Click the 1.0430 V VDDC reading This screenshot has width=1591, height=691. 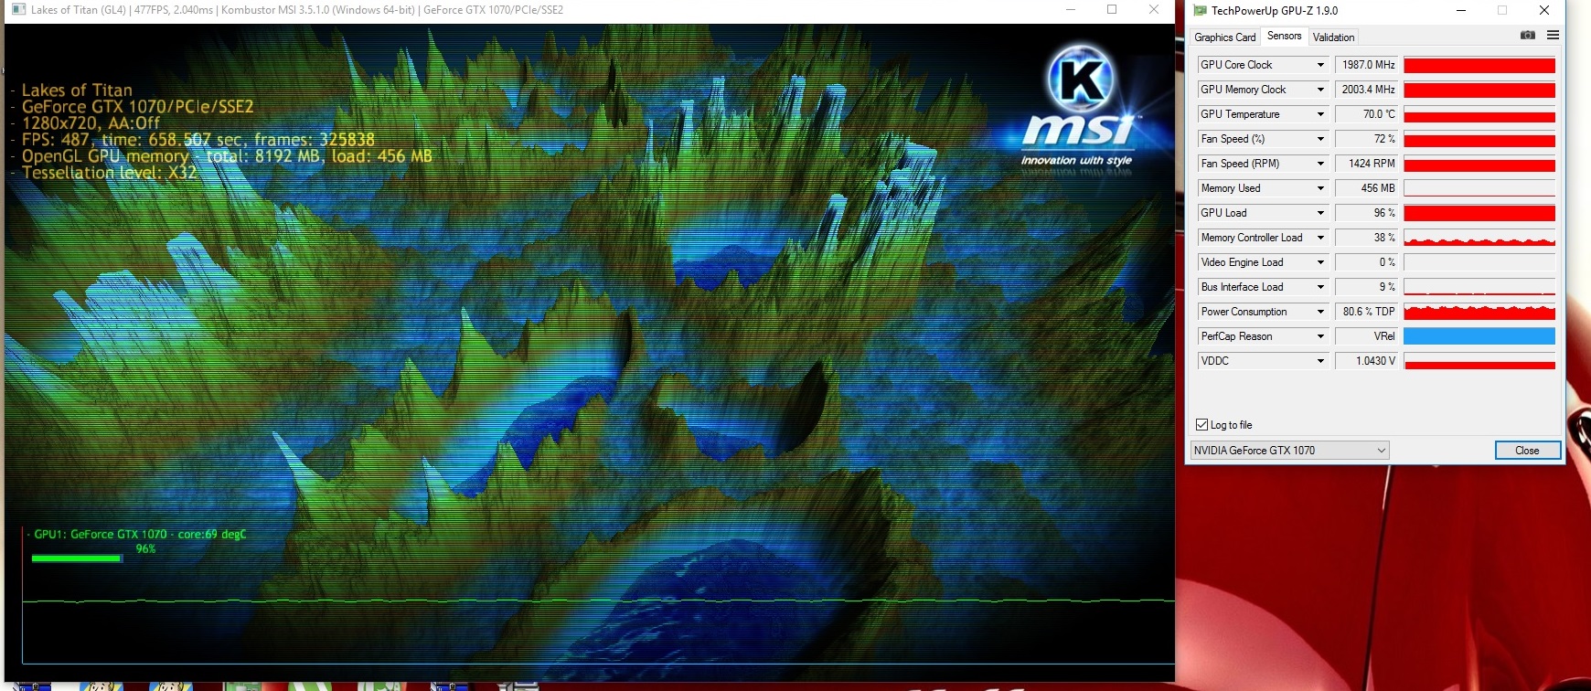tap(1367, 361)
